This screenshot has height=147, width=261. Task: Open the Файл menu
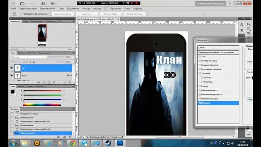(13, 9)
